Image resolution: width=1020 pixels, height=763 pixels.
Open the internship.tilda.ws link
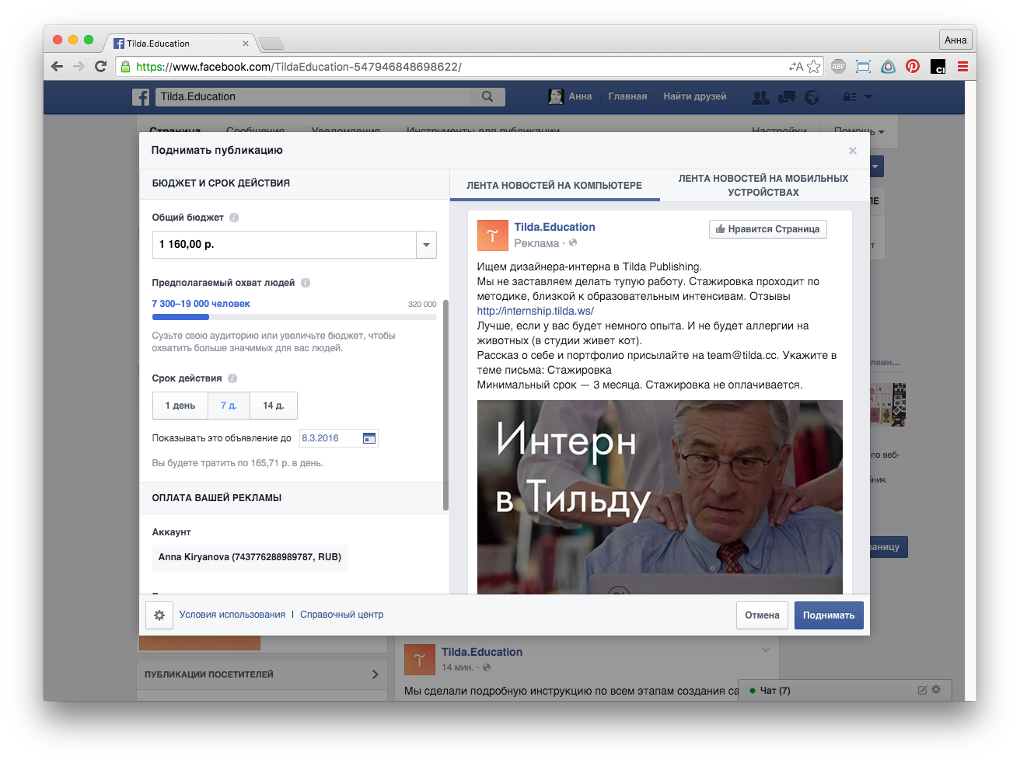535,311
